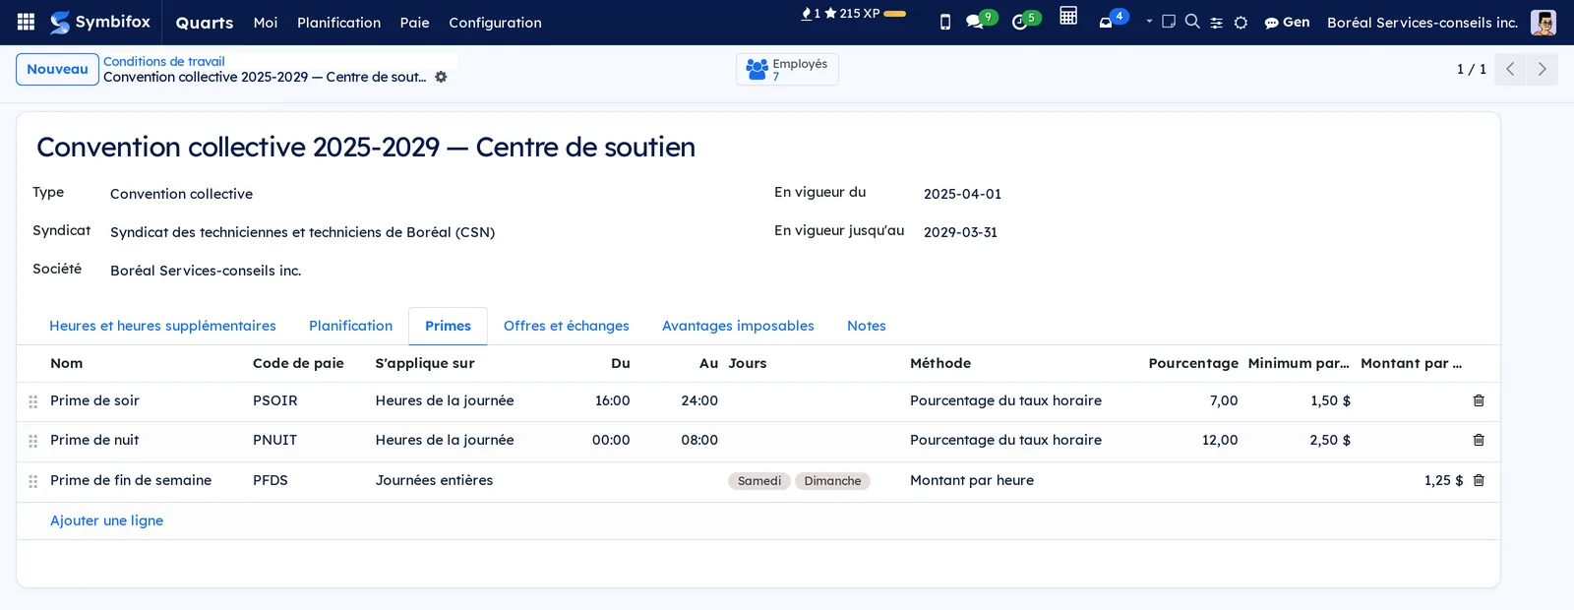Go to Conditions de travail breadcrumb
This screenshot has height=610, width=1574.
tap(164, 61)
